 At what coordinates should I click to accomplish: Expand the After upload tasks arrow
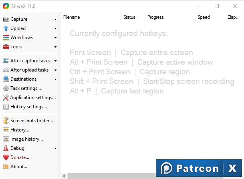click(x=55, y=70)
